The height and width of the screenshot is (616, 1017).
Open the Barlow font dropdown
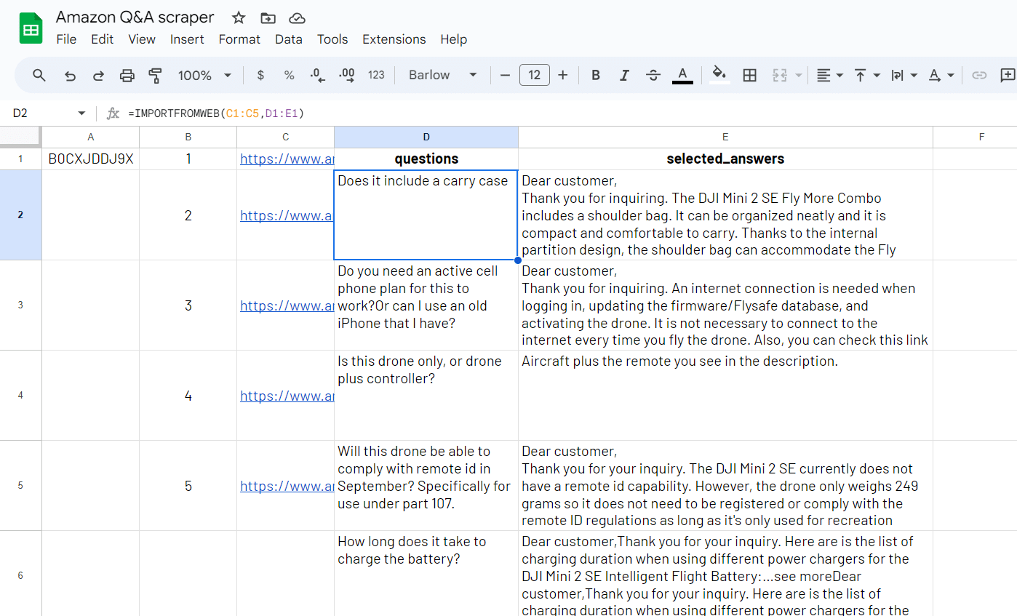coord(442,75)
